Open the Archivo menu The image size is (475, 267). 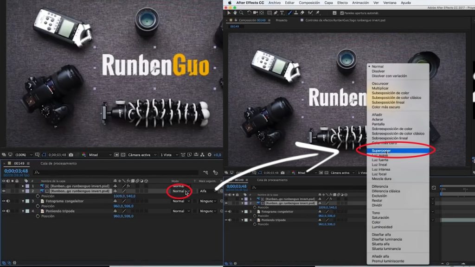point(275,3)
